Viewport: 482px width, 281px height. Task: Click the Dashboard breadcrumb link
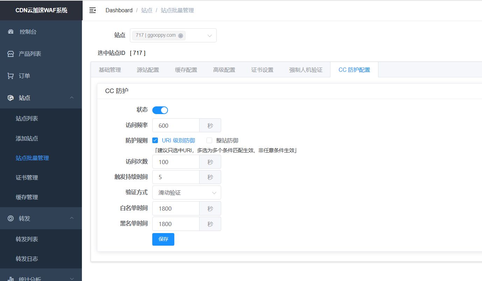point(119,10)
